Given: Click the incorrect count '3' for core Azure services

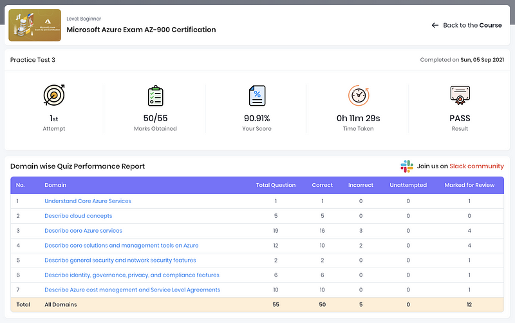Looking at the screenshot, I should [x=360, y=231].
